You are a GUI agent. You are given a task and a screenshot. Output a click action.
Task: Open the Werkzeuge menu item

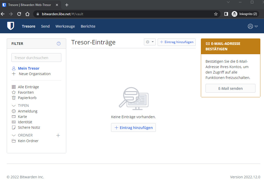click(x=65, y=26)
